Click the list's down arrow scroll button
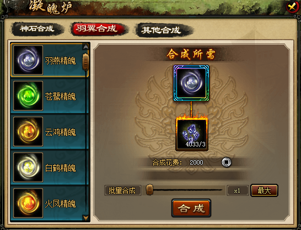The image size is (301, 230). (x=85, y=218)
